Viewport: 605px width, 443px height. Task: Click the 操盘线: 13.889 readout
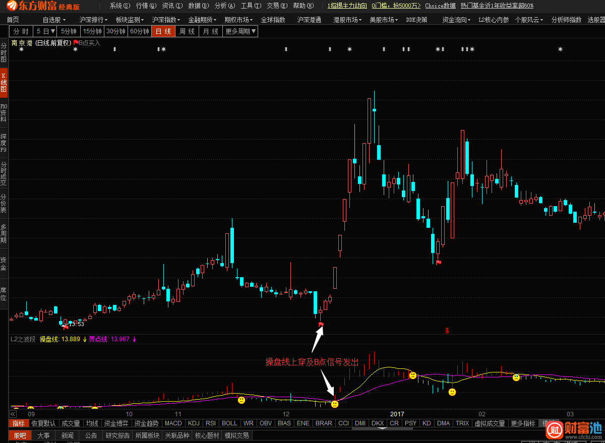click(x=59, y=339)
